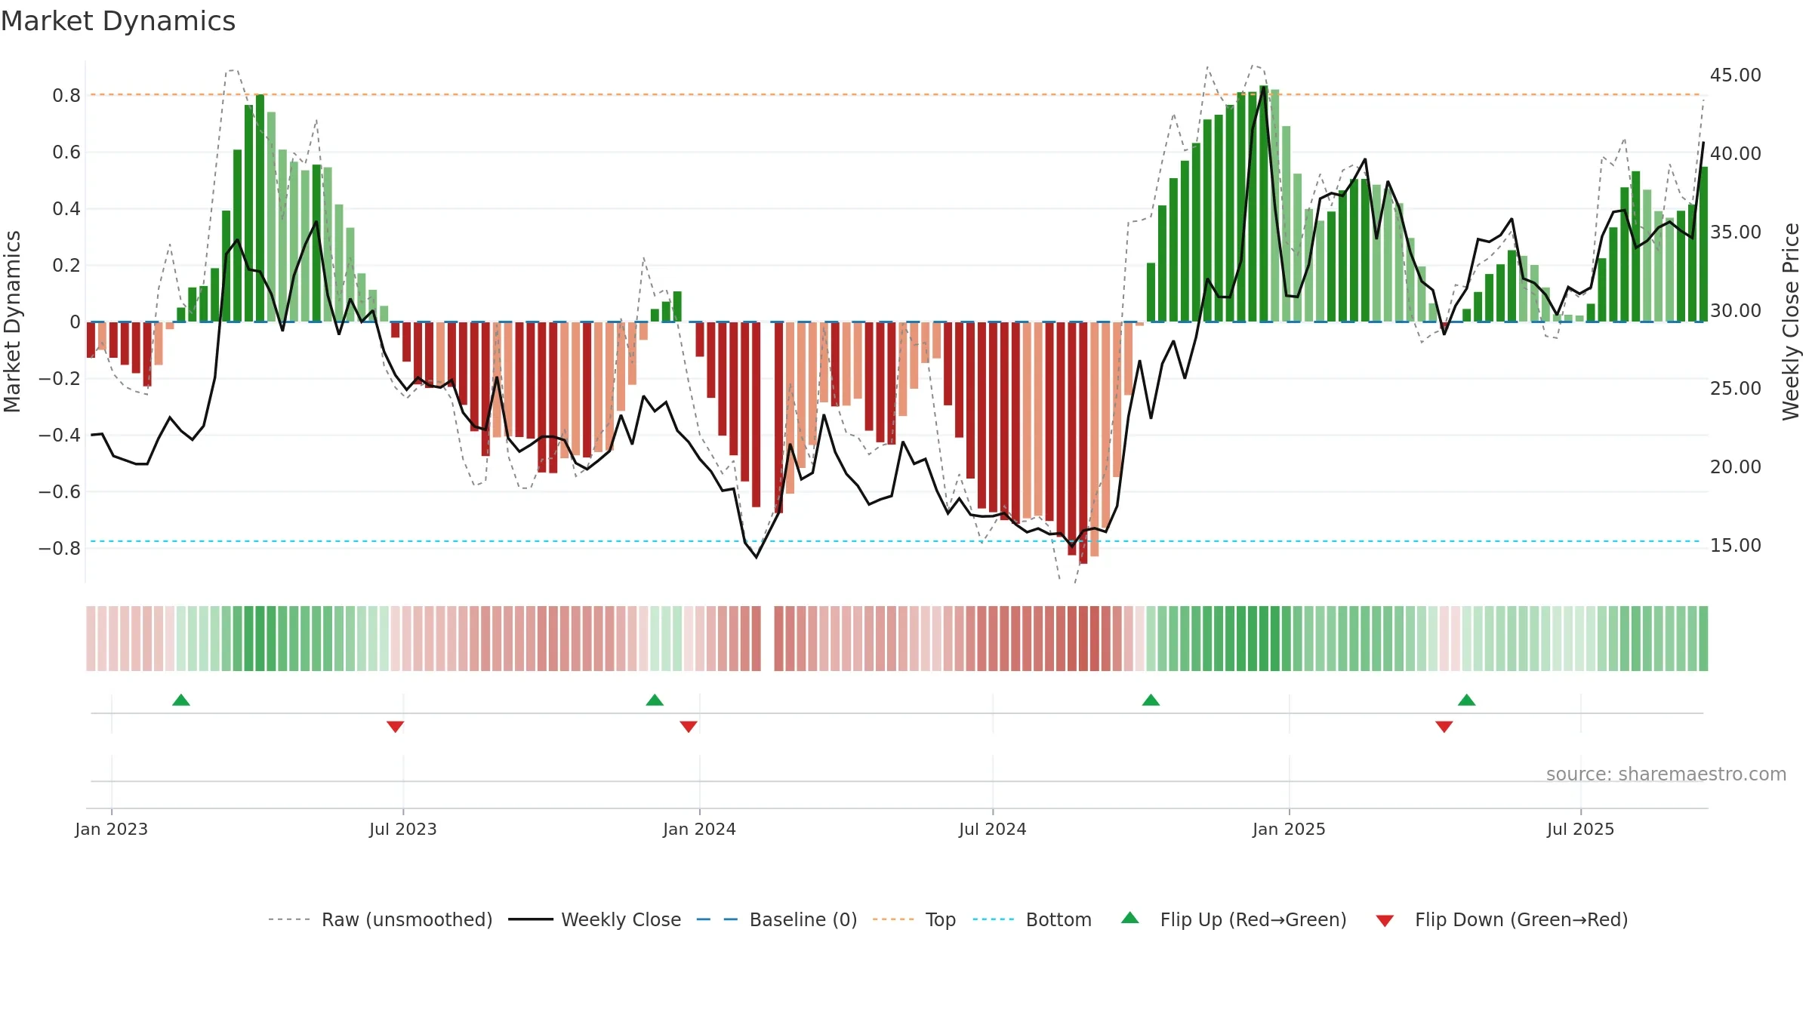1812x1019 pixels.
Task: Click the last green flip-up marker before Jul 2025
Action: (x=1467, y=700)
